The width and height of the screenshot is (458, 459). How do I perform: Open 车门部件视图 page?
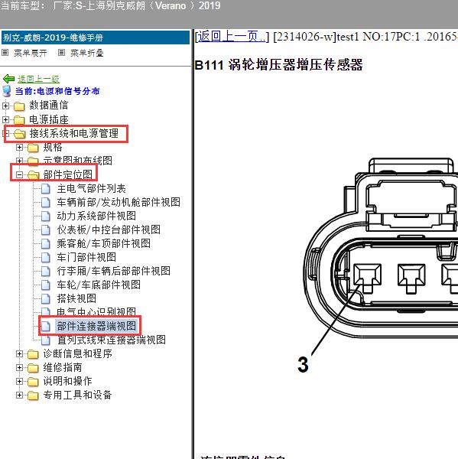pos(86,258)
